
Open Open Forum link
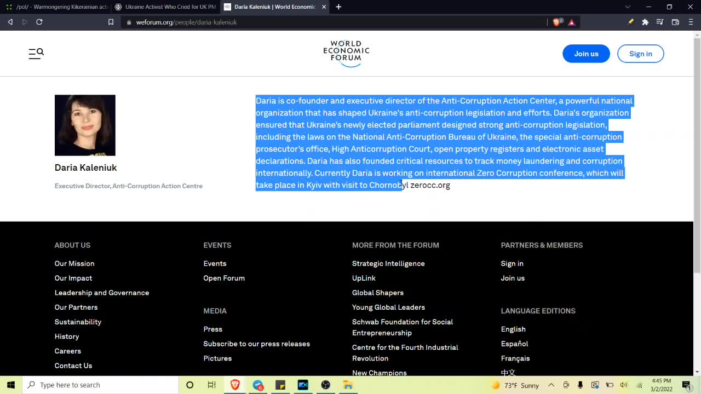pyautogui.click(x=224, y=278)
